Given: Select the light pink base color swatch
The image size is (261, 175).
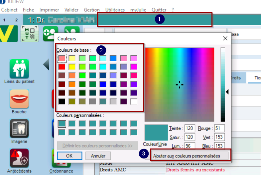Looking at the screenshot, I should point(62,58).
